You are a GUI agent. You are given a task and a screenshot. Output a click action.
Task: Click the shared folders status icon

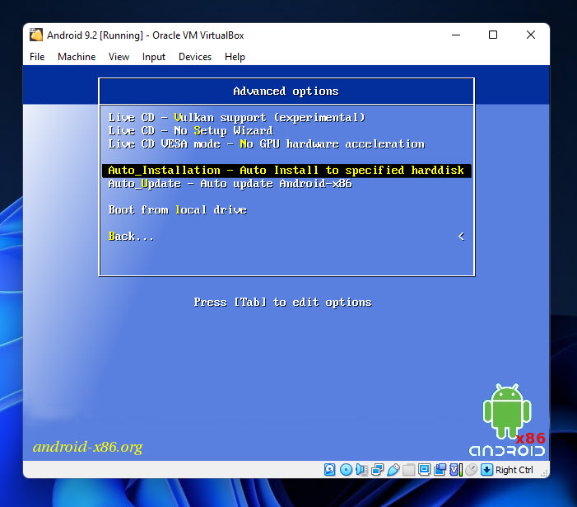point(408,470)
